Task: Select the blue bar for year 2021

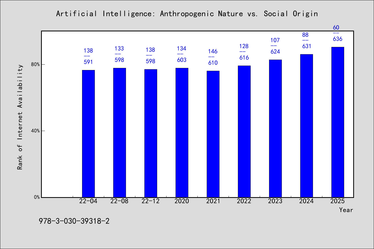Action: (x=213, y=134)
